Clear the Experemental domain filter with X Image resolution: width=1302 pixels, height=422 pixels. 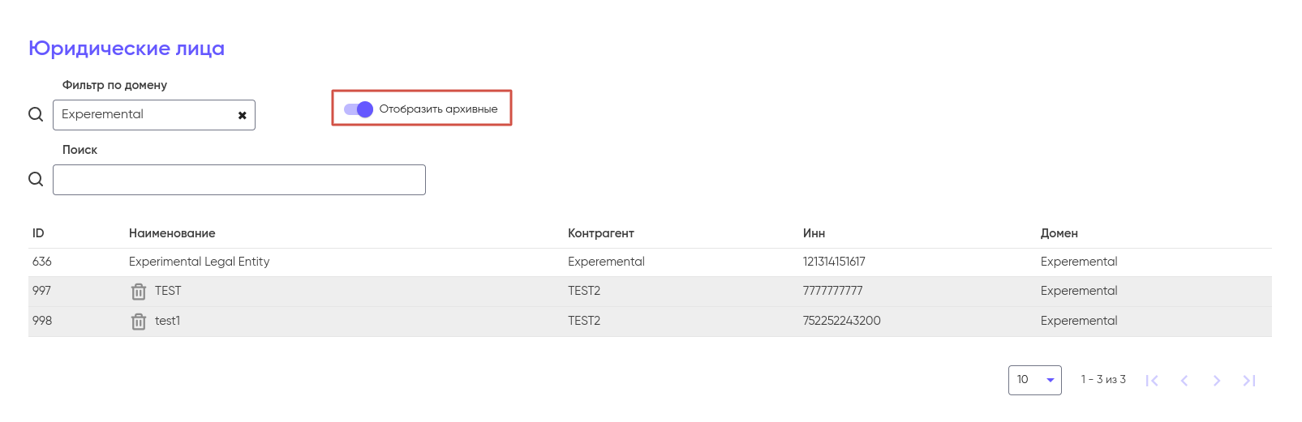(242, 115)
